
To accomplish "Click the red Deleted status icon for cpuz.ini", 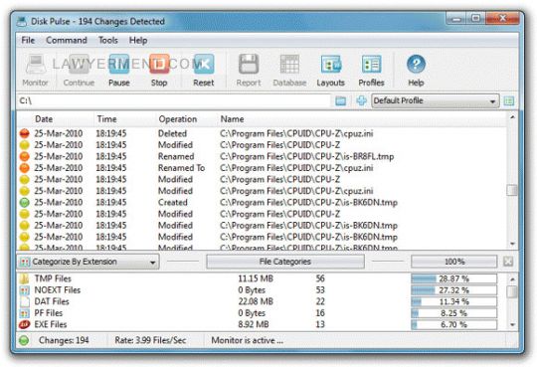I will click(x=24, y=133).
